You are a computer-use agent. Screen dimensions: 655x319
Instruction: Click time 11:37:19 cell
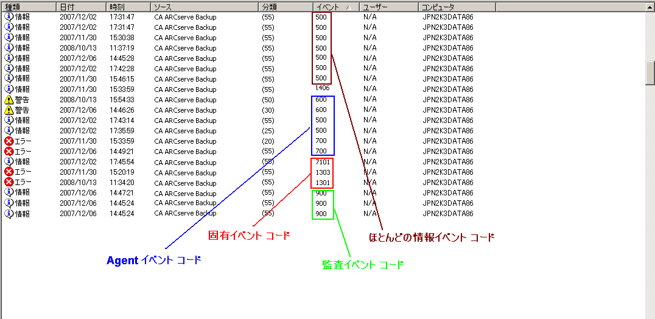point(122,48)
